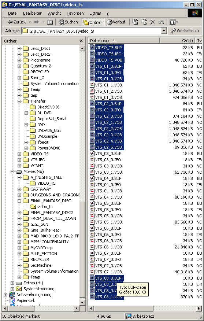
Task: Open the ? help menu
Action: point(108,13)
